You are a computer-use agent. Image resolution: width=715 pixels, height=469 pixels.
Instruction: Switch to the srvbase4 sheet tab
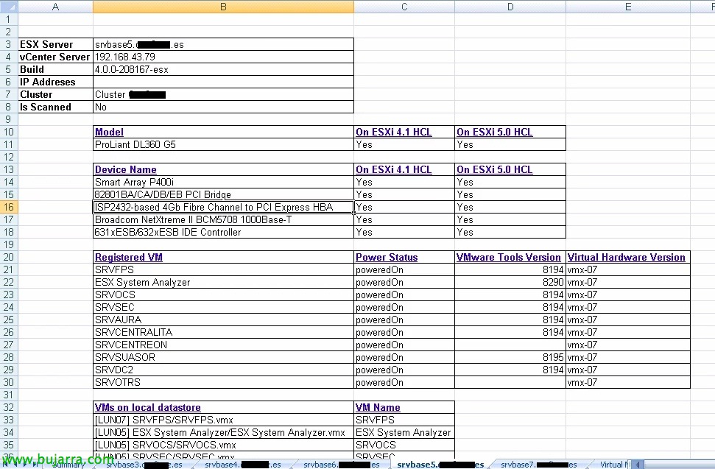click(242, 465)
